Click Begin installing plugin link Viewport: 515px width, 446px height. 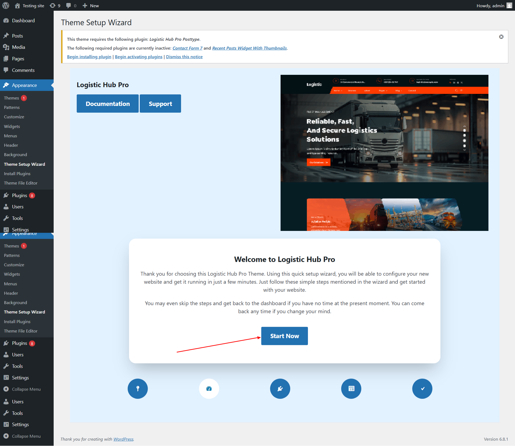(x=89, y=57)
